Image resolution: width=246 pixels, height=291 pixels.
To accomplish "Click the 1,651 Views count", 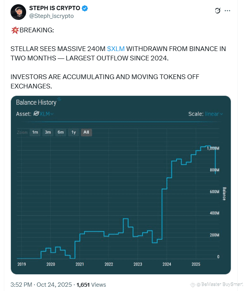I will [x=91, y=285].
